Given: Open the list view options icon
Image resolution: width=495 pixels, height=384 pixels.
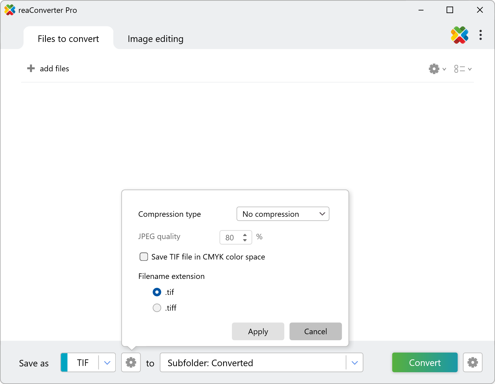Looking at the screenshot, I should tap(463, 69).
